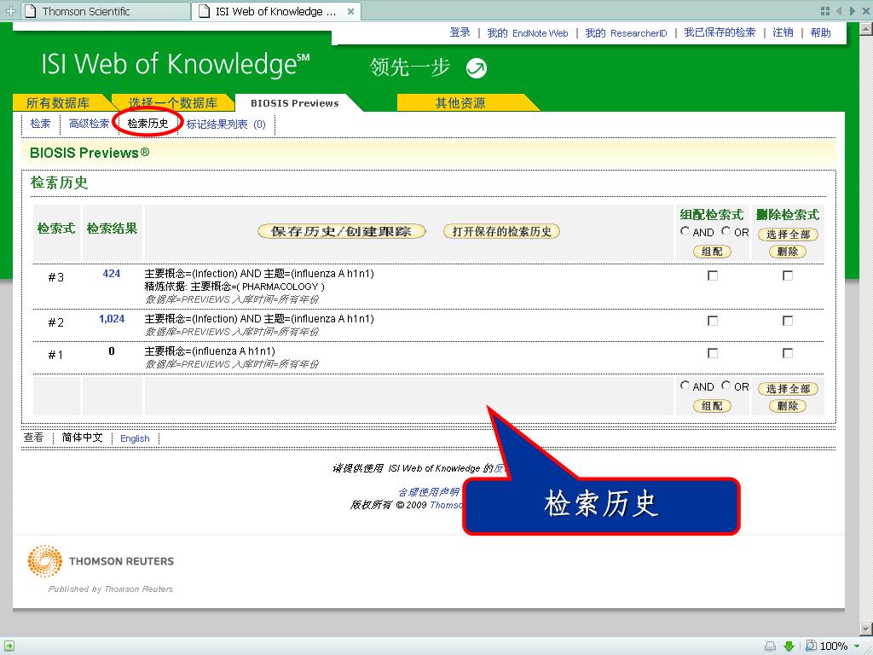The image size is (873, 655).
Task: Open the 424 results link
Action: [112, 274]
